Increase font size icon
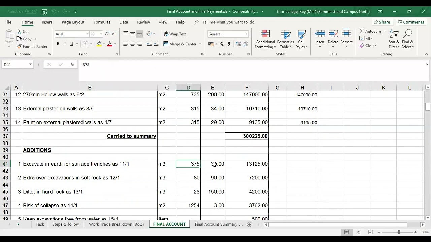This screenshot has height=242, width=431. pos(107,34)
